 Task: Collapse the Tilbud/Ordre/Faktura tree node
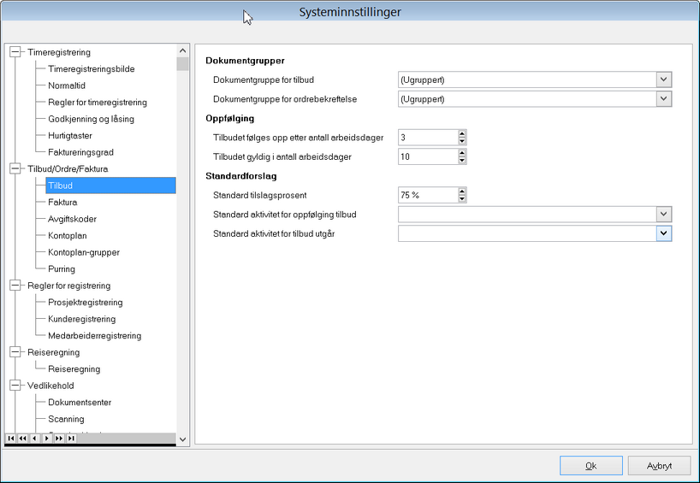(x=15, y=169)
